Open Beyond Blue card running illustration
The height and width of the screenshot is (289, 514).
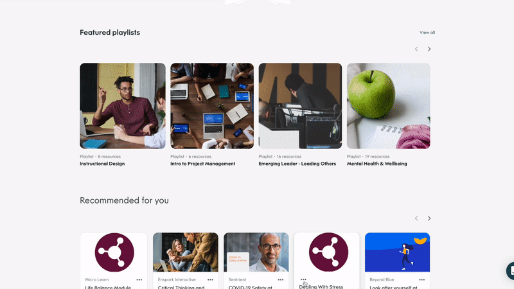tap(397, 252)
